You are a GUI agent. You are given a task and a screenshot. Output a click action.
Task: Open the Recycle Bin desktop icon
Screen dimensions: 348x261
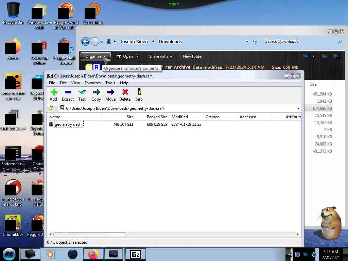[13, 13]
